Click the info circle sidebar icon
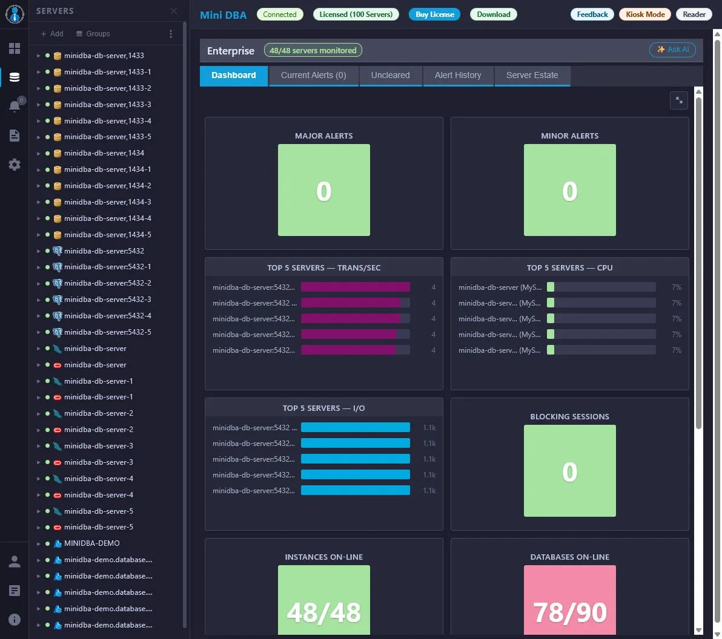Image resolution: width=722 pixels, height=639 pixels. (15, 620)
